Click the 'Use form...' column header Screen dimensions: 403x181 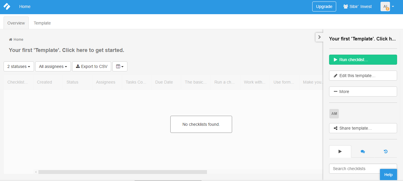point(284,82)
